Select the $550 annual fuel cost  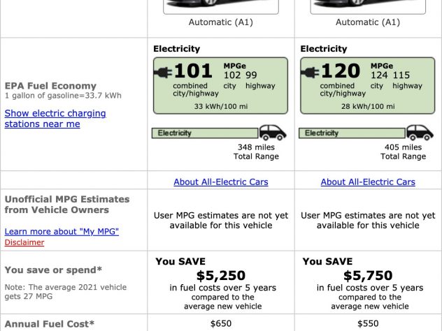368,323
